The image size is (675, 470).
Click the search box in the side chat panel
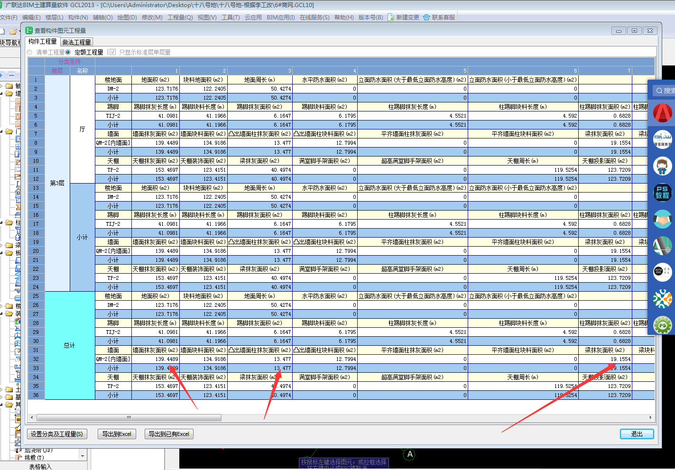point(664,90)
